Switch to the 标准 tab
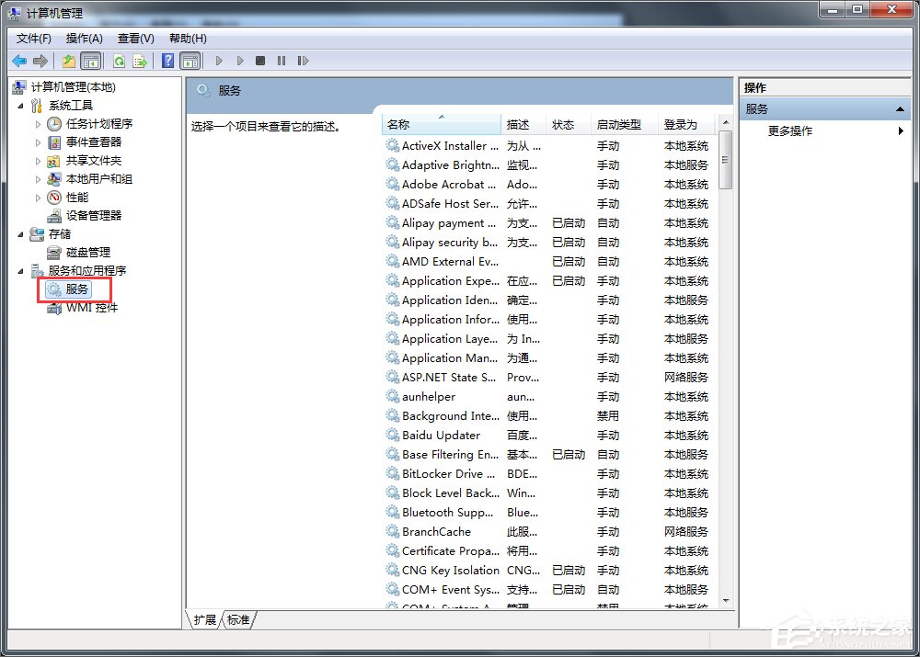 point(238,620)
